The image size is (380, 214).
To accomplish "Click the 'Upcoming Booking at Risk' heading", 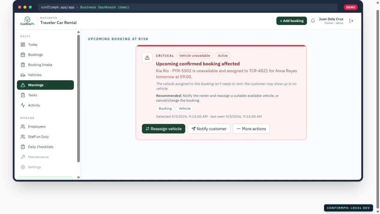I will tap(118, 39).
